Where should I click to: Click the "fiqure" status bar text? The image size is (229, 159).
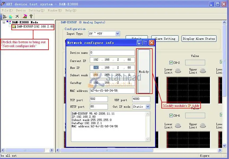205,156
